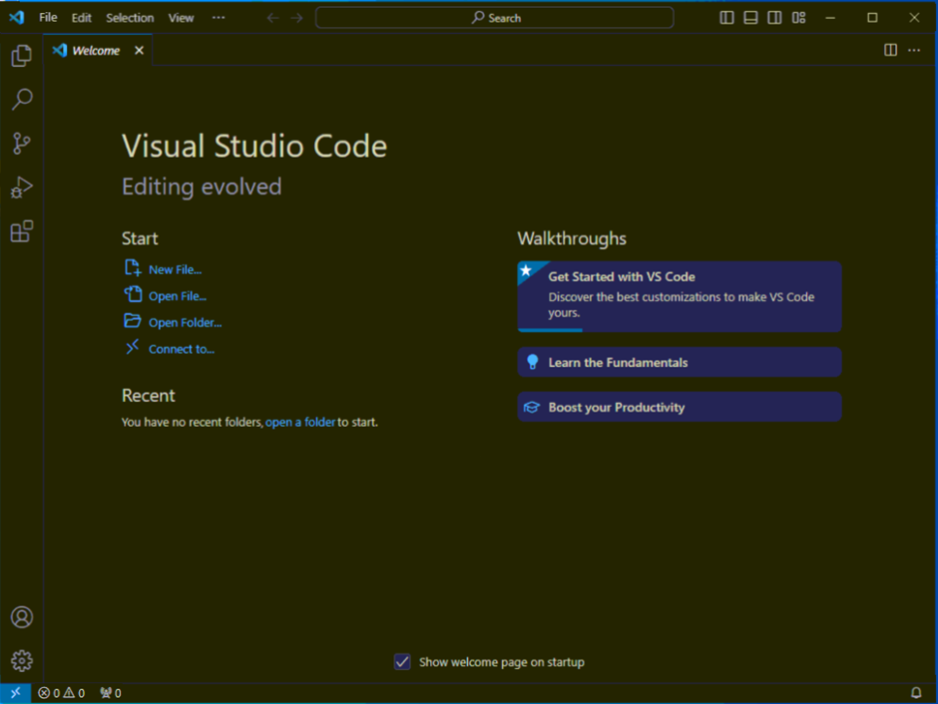Split the editor to the right
Screen dimensions: 938x704
(890, 50)
